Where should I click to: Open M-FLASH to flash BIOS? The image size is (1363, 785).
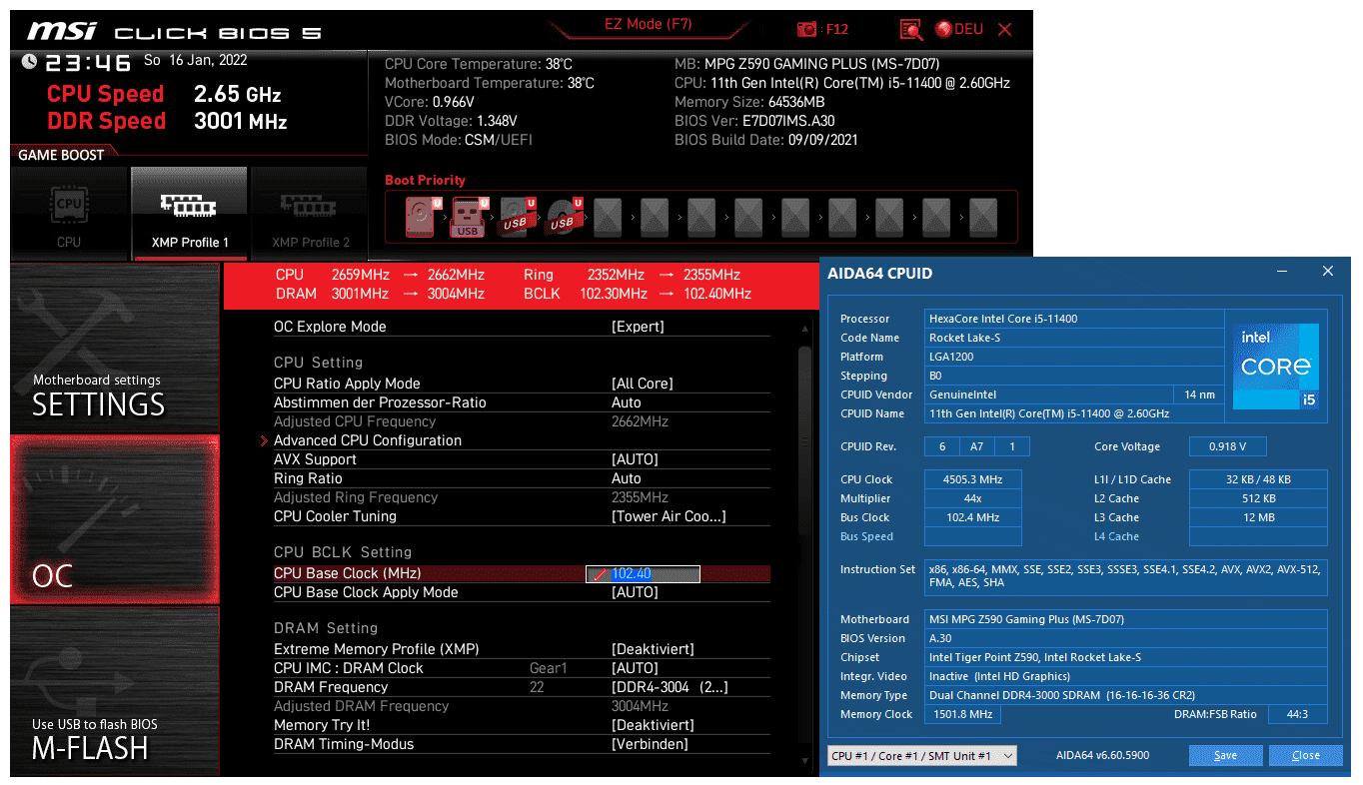[x=114, y=691]
